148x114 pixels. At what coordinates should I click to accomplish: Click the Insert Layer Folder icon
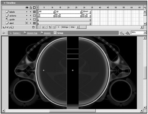12,27
